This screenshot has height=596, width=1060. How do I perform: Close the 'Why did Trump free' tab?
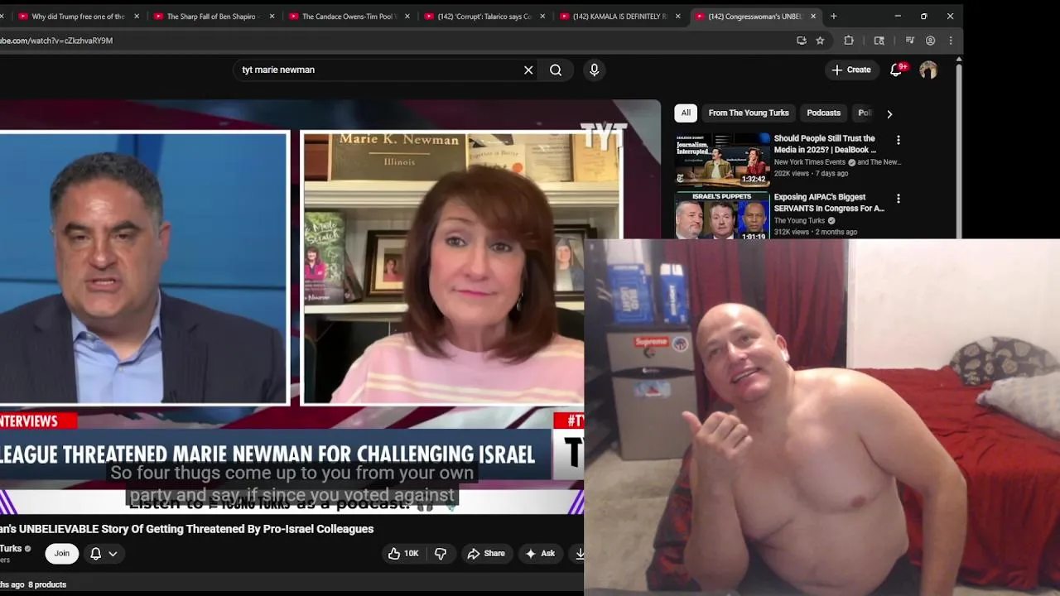click(137, 16)
